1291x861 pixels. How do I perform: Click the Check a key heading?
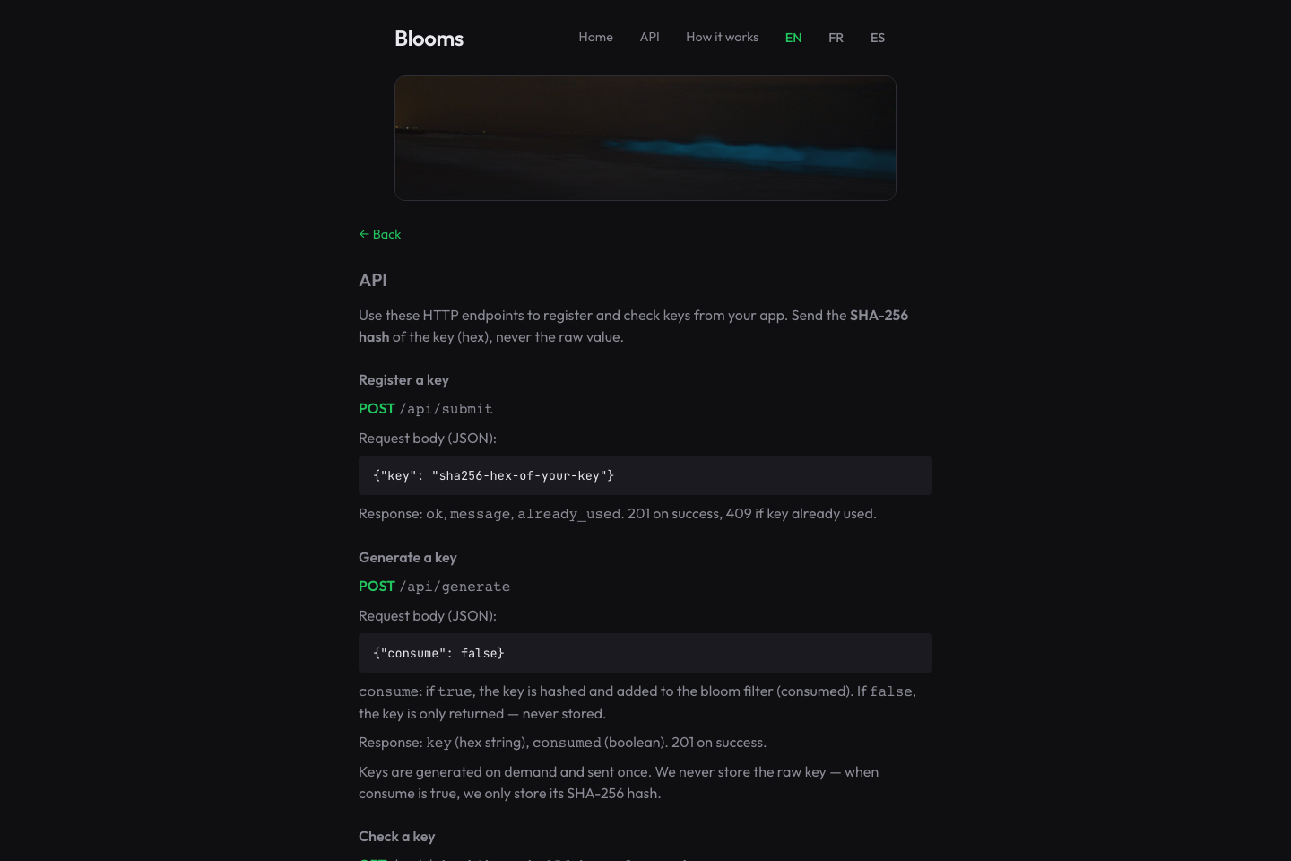click(x=397, y=836)
